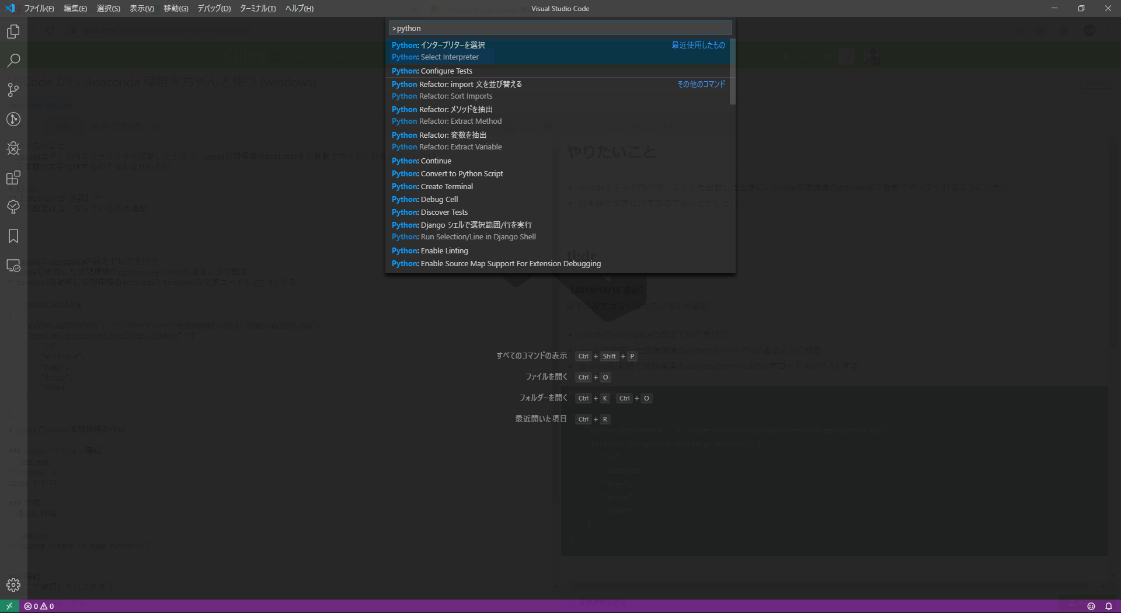Open the Source Control view icon

click(13, 90)
